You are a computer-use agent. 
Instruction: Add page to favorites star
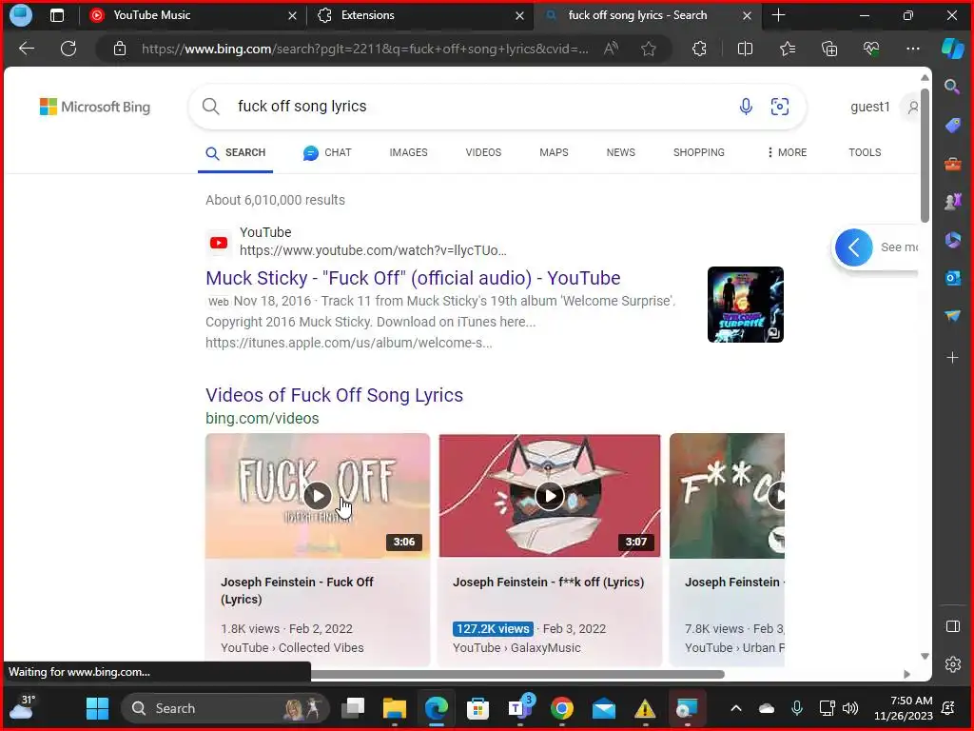[x=649, y=49]
